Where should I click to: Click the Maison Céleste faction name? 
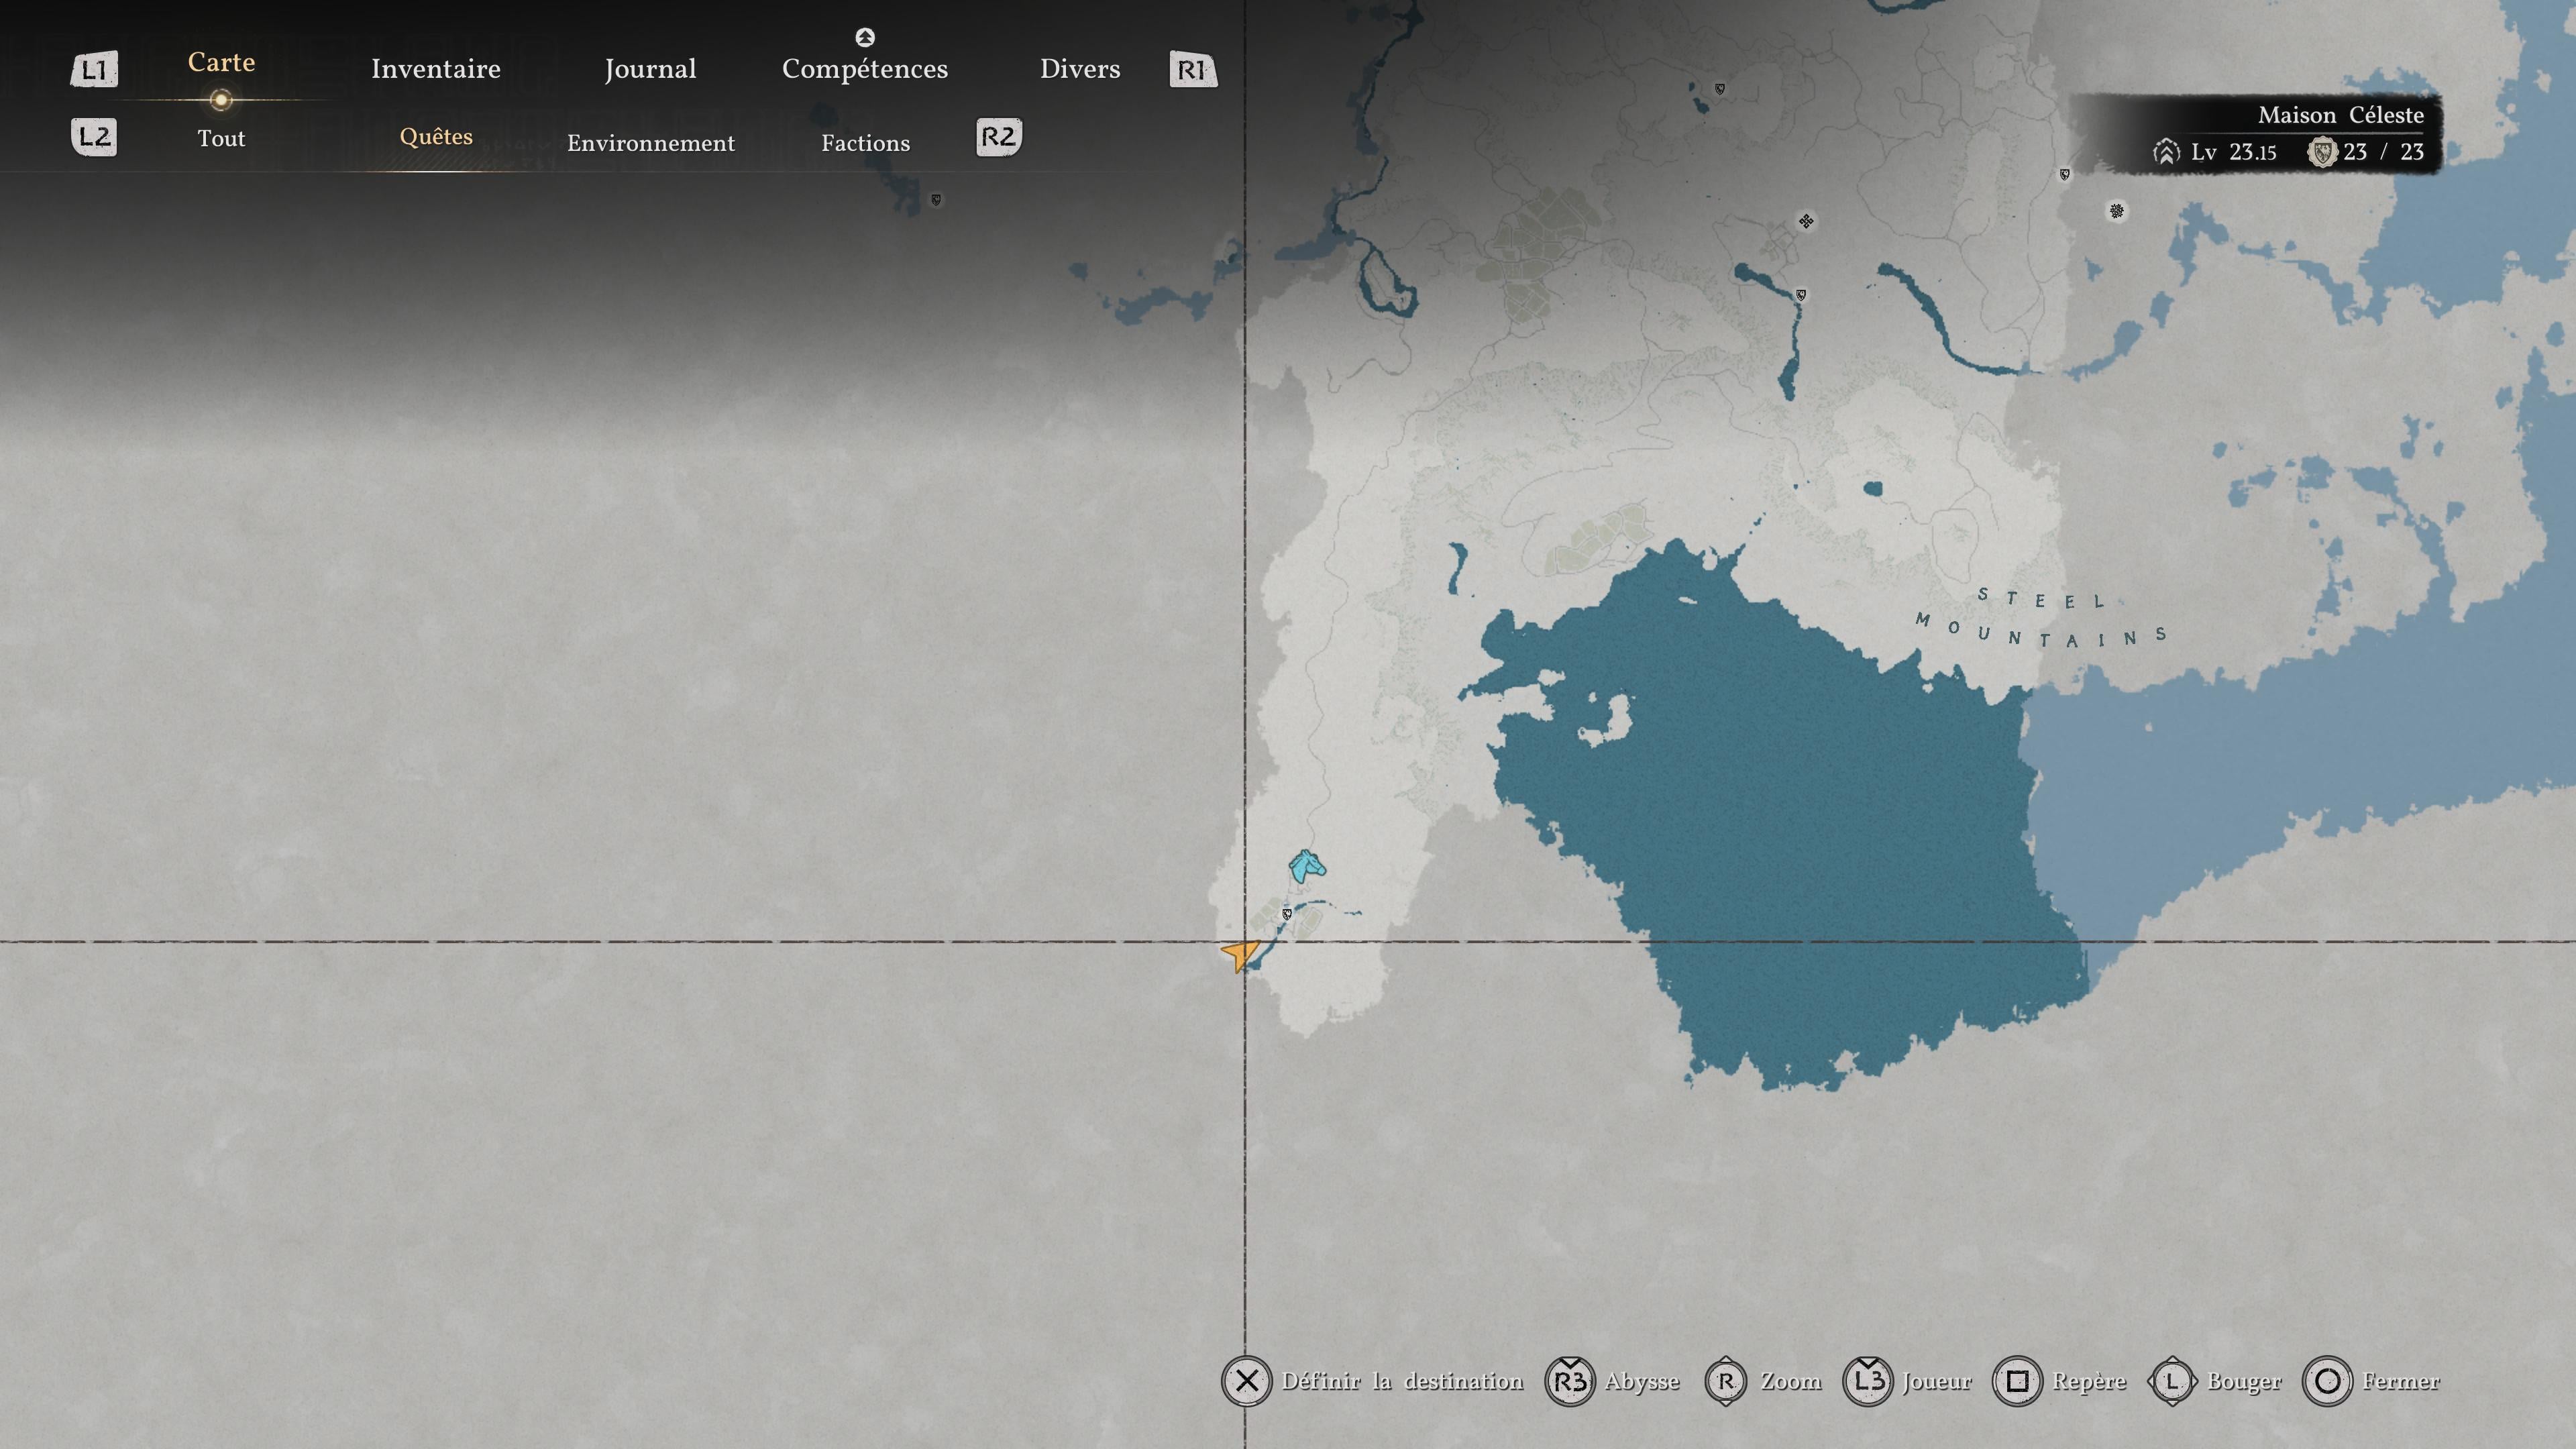tap(2341, 115)
